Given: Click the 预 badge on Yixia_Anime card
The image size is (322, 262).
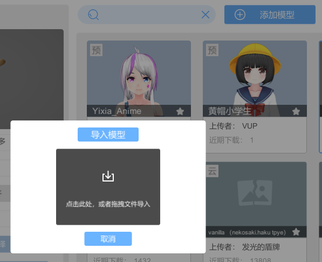Looking at the screenshot, I should tap(97, 50).
